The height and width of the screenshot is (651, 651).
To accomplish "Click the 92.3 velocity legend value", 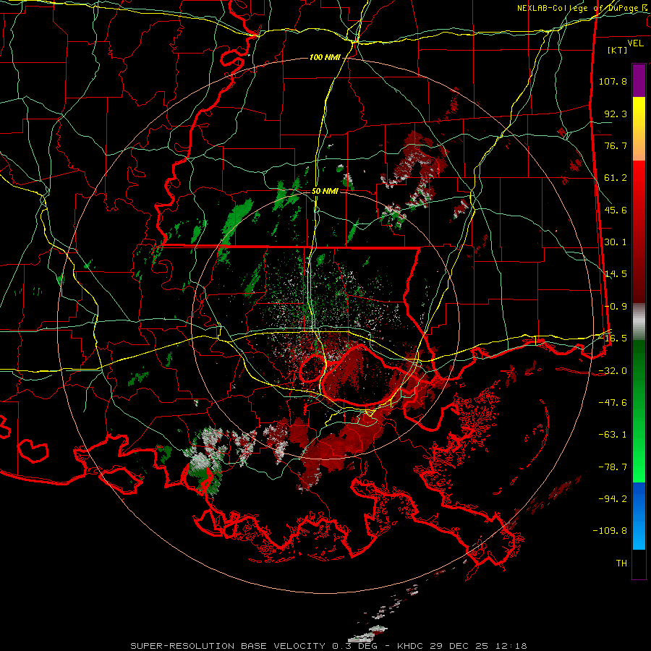I will (616, 114).
